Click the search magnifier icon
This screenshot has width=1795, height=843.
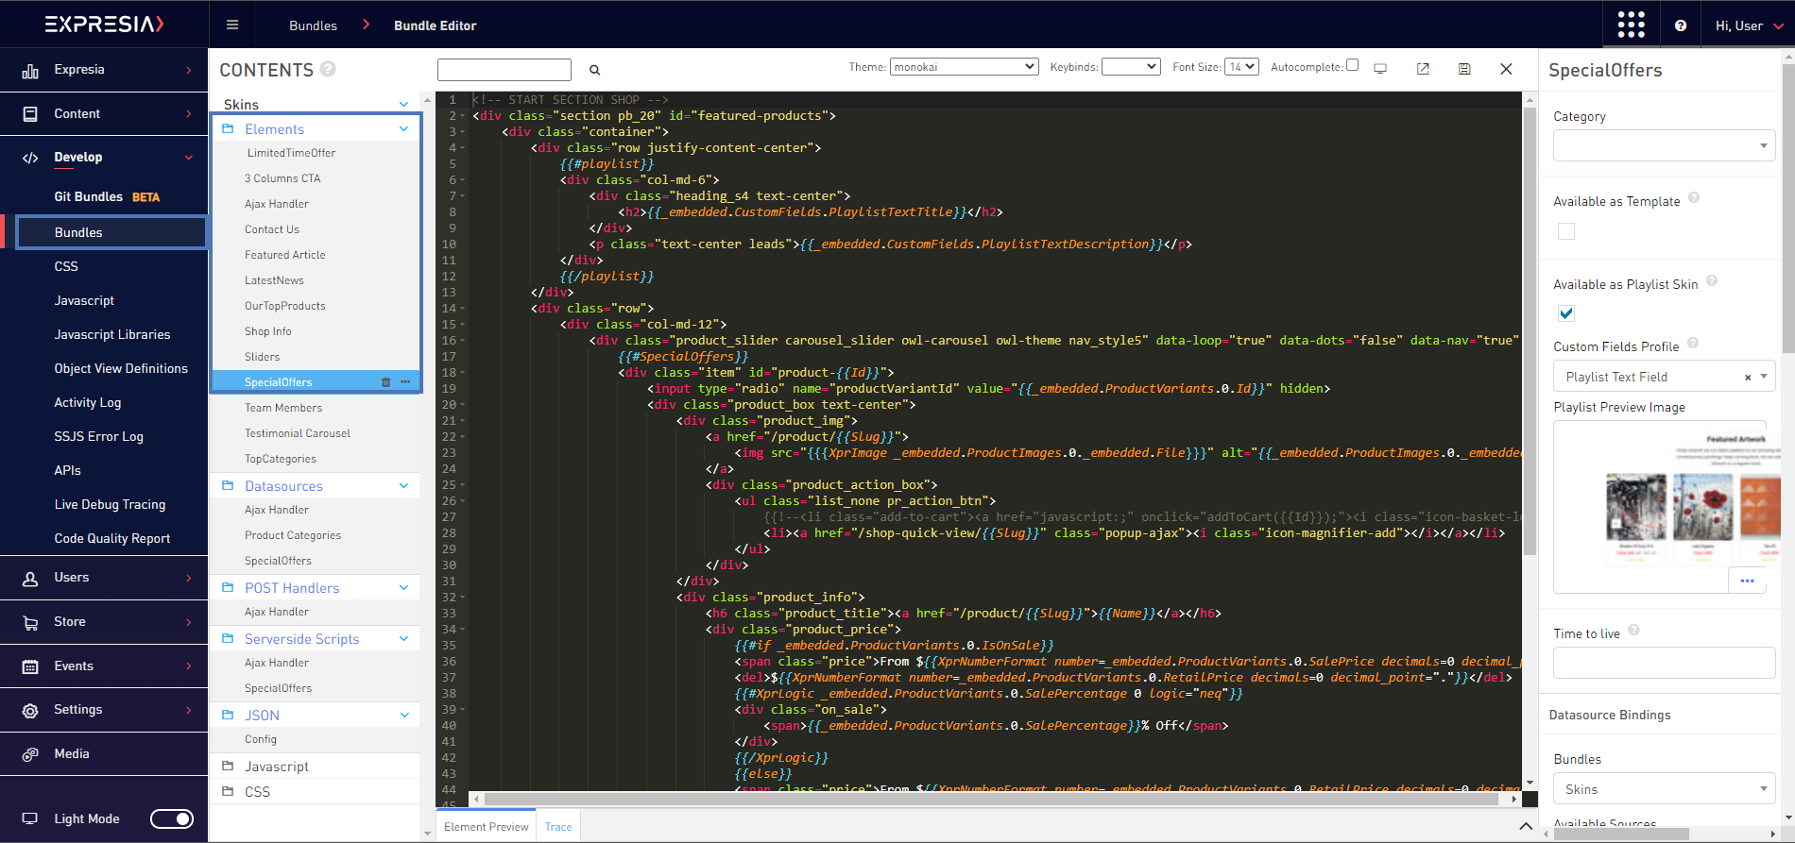click(595, 70)
